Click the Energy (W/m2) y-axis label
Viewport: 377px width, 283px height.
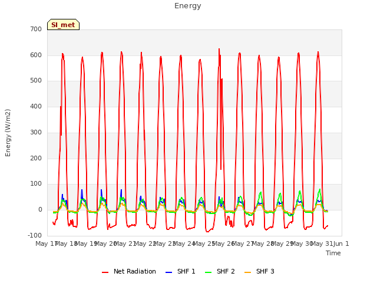[x=8, y=133]
